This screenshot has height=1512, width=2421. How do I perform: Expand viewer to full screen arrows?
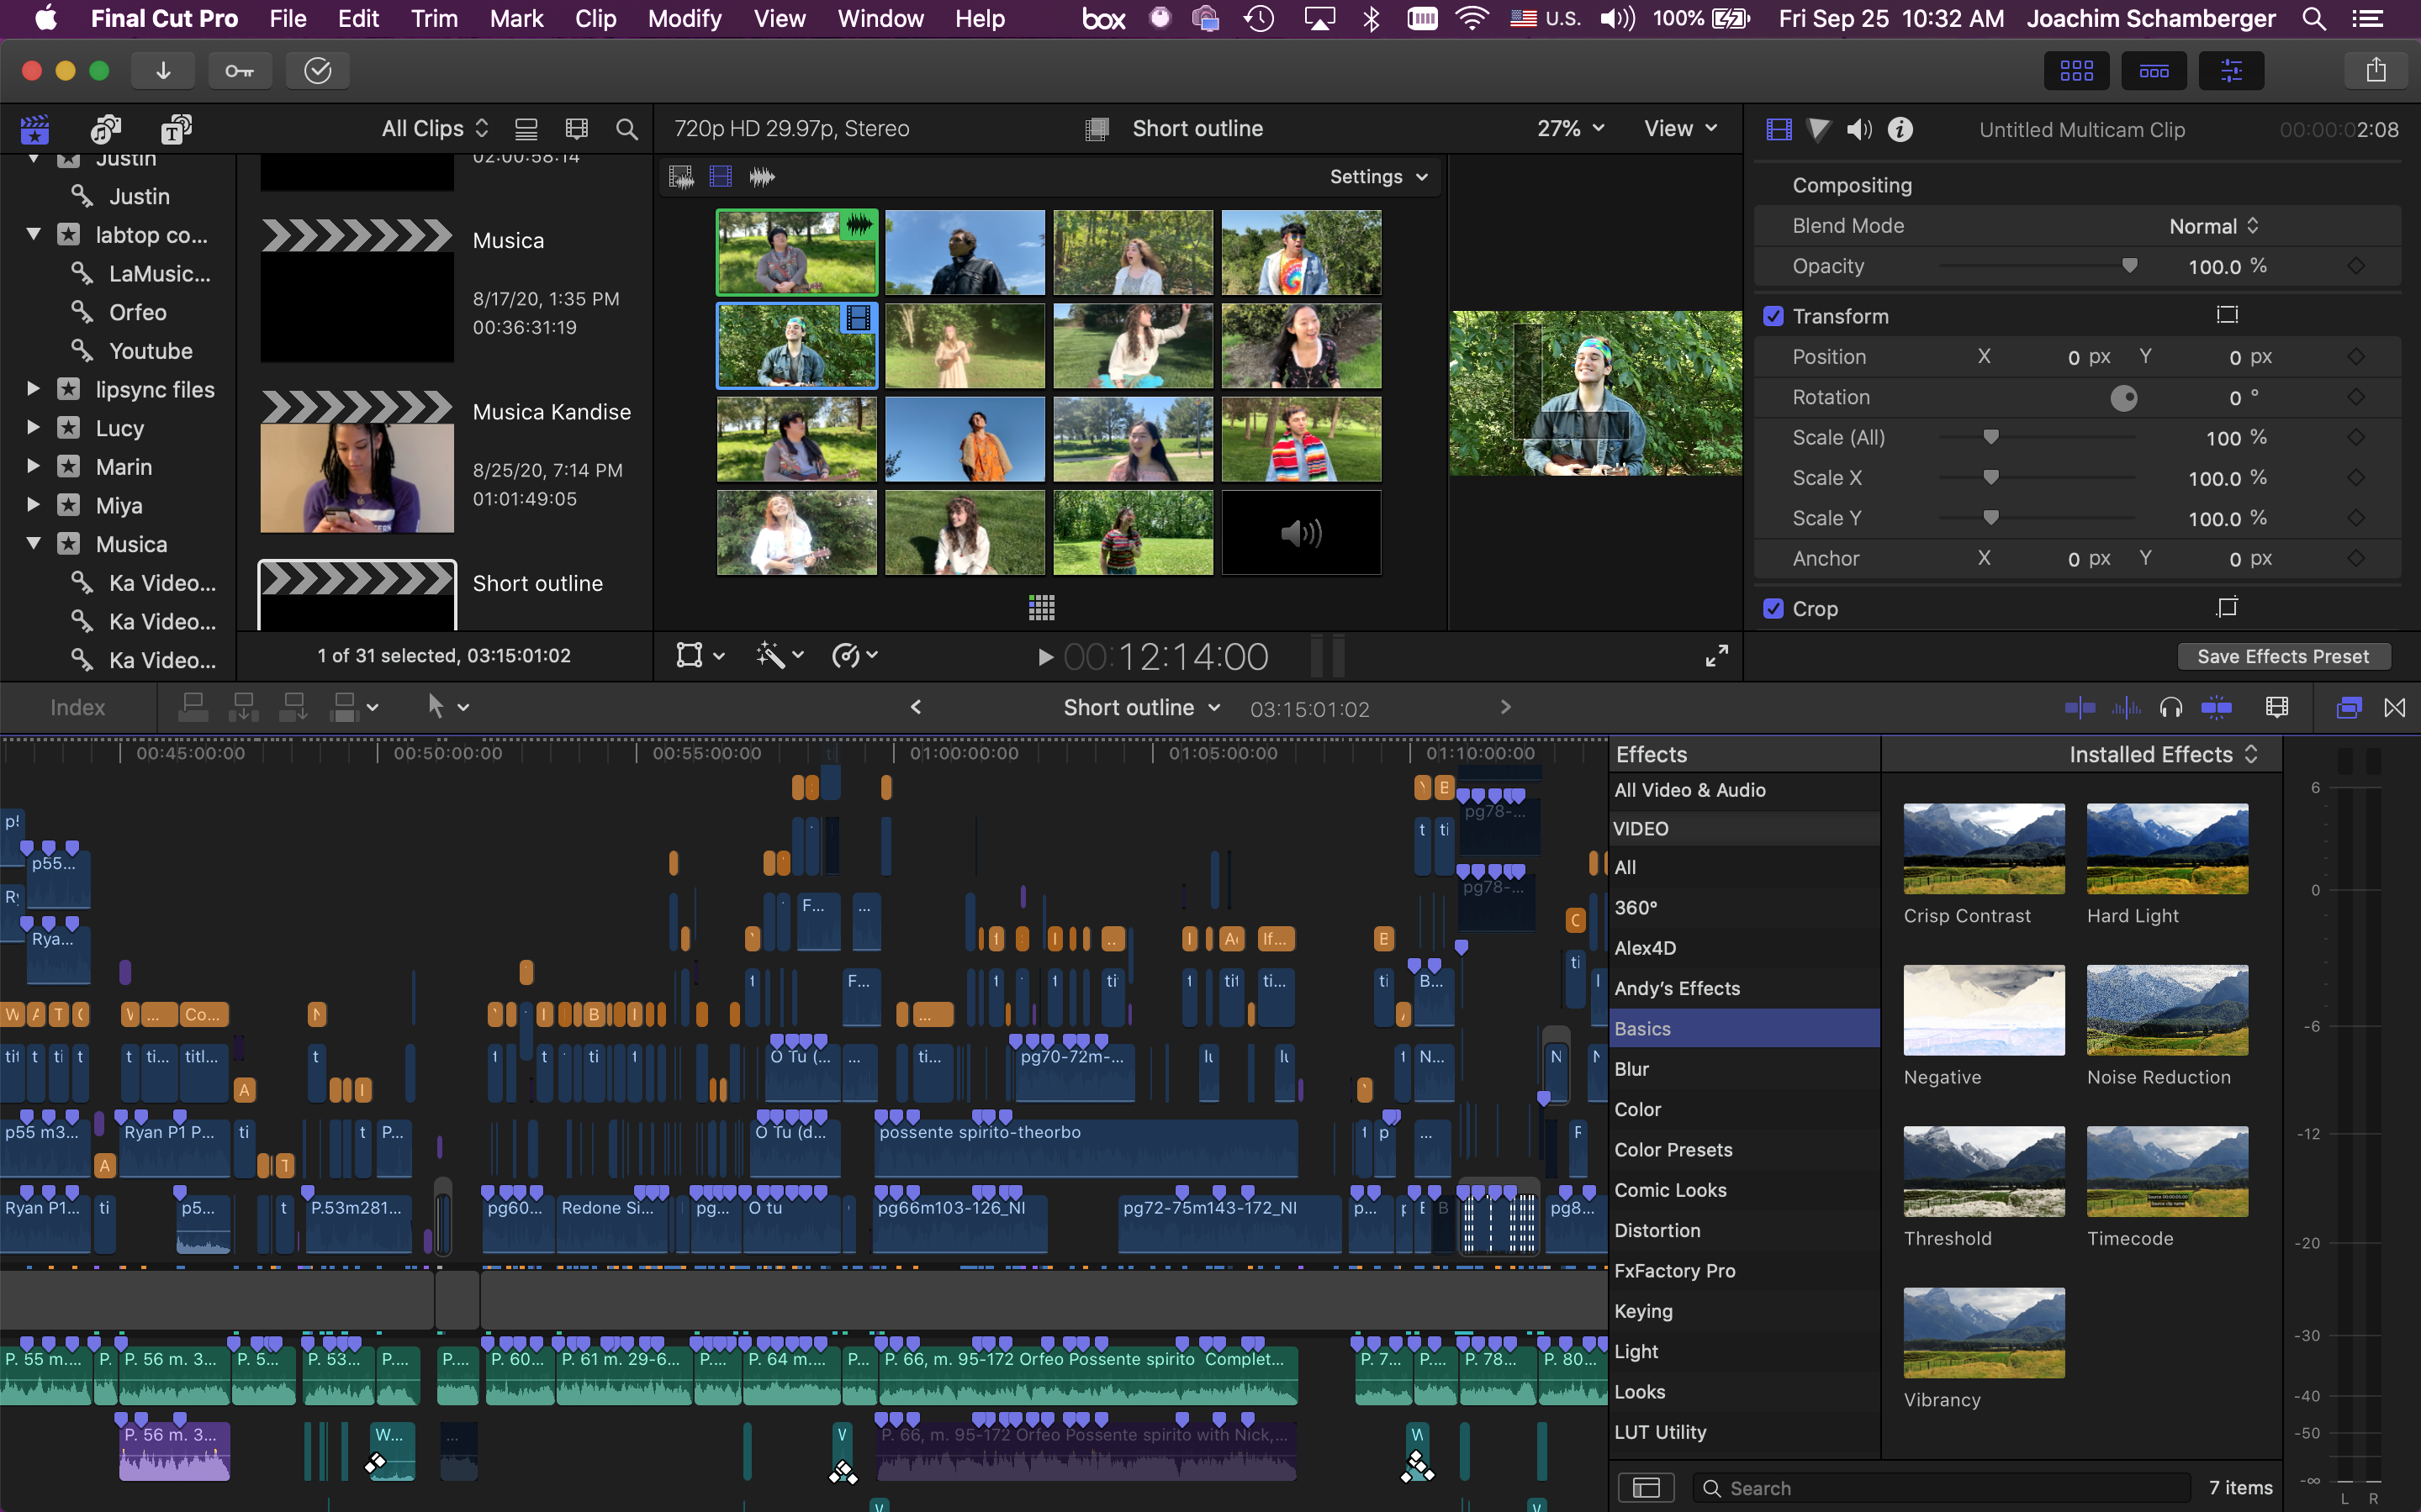pyautogui.click(x=1716, y=656)
